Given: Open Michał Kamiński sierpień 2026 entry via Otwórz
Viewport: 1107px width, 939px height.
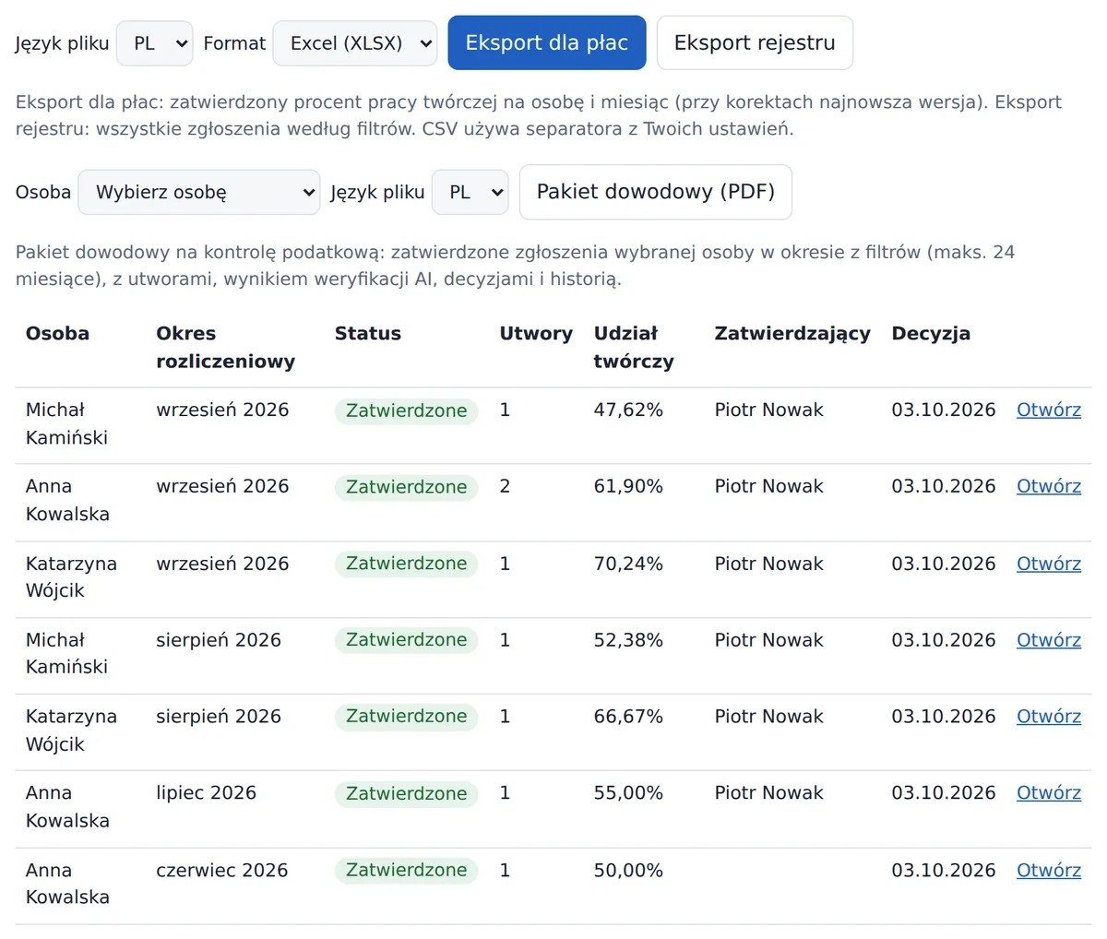Looking at the screenshot, I should point(1049,640).
